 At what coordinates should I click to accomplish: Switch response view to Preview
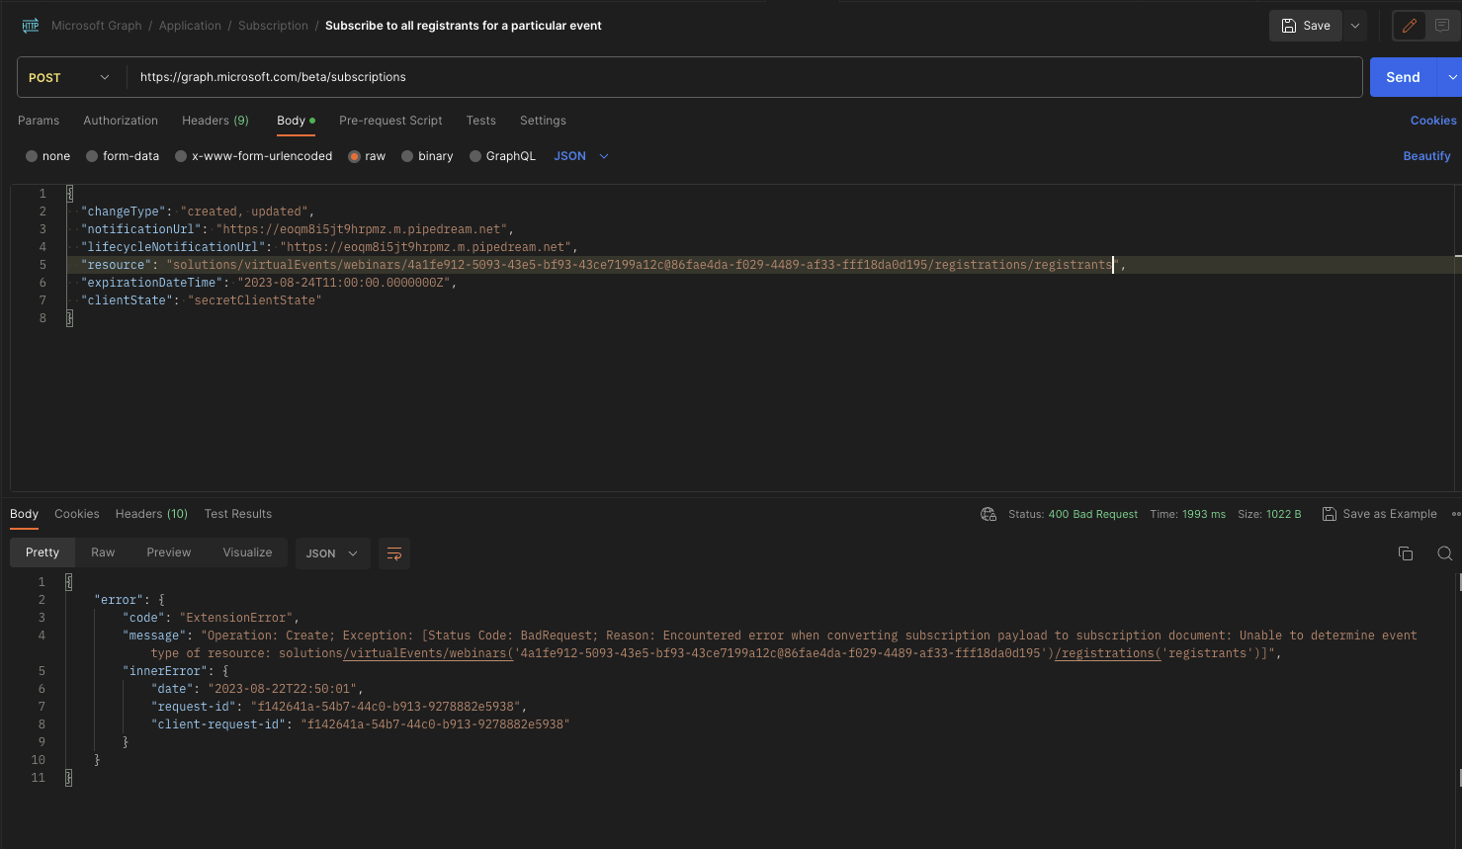169,552
